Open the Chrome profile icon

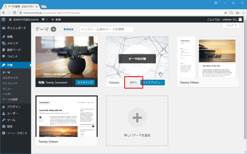click(216, 3)
